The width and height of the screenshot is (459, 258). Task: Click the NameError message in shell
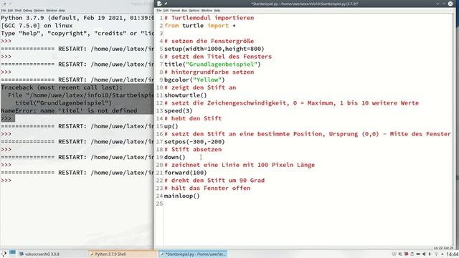(x=69, y=111)
